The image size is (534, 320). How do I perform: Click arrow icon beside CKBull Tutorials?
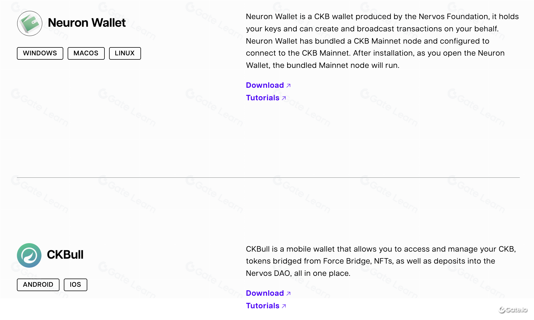(284, 306)
